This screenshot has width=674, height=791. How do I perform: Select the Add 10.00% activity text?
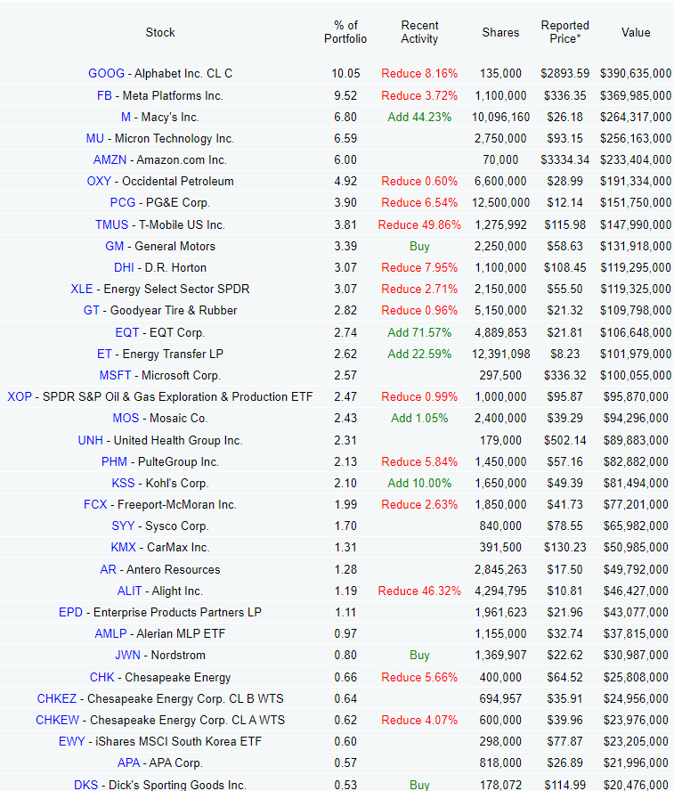419,484
